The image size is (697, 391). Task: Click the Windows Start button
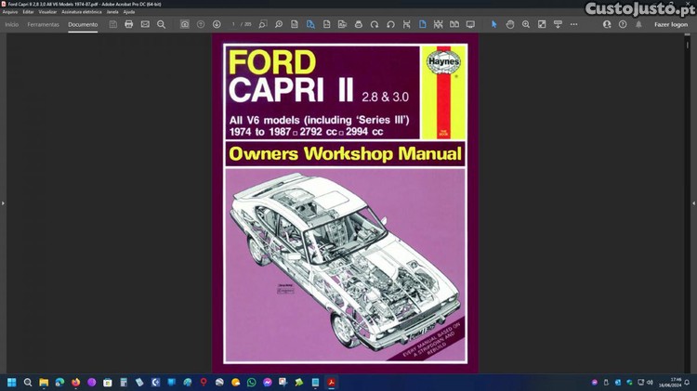[12, 382]
